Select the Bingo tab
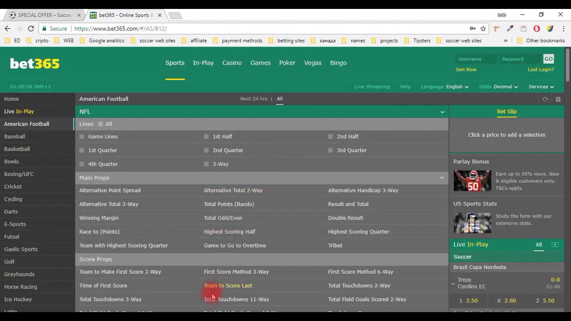The height and width of the screenshot is (321, 571). (x=338, y=63)
